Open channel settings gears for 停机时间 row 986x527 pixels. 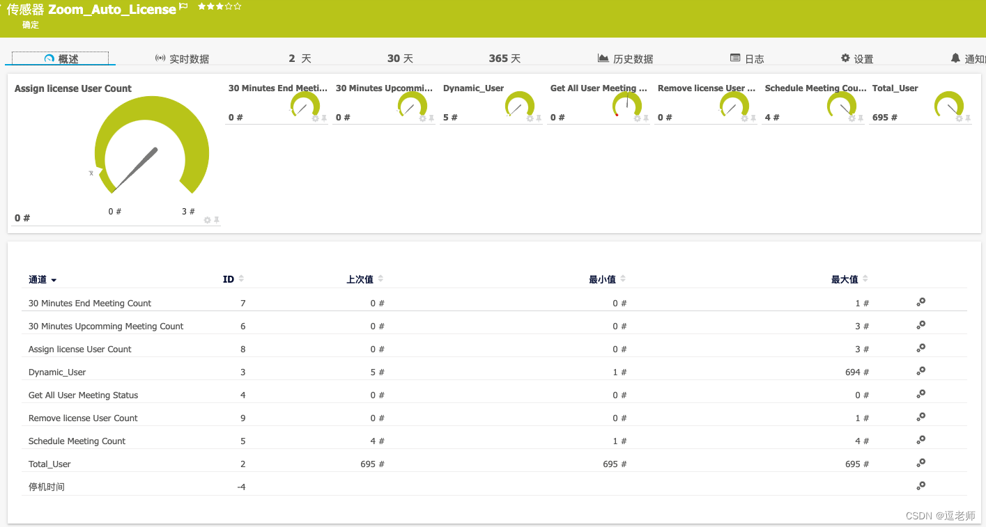click(920, 486)
